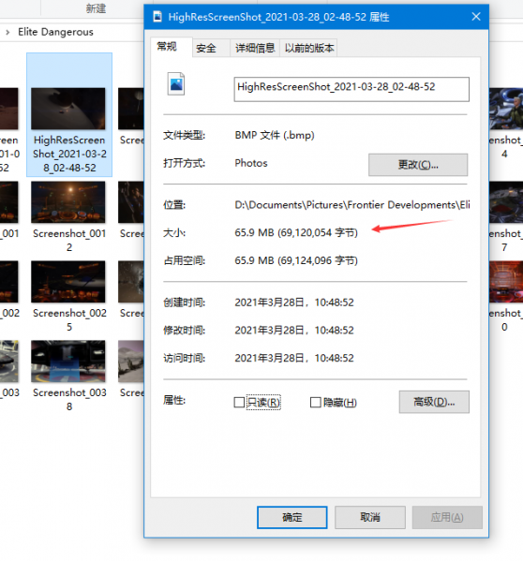
Task: Select Screenshot_0025 thumbnail in Explorer
Action: tap(68, 282)
